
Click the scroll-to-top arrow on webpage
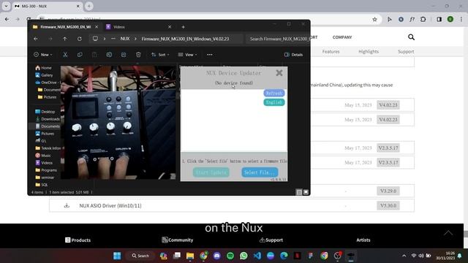[448, 233]
